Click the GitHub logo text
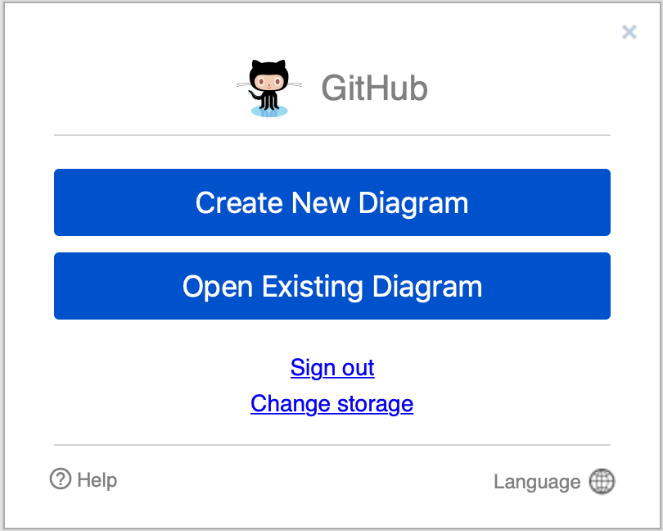This screenshot has width=663, height=531. coord(374,88)
